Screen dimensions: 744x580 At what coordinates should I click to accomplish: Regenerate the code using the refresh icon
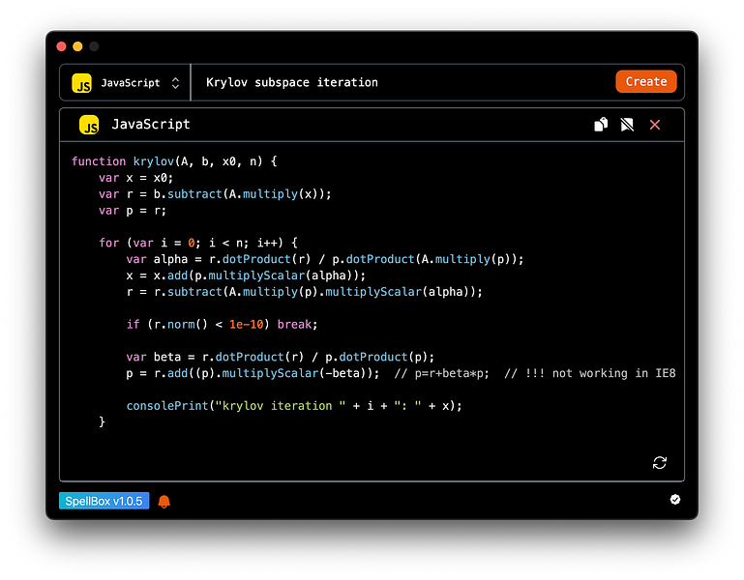[x=660, y=462]
